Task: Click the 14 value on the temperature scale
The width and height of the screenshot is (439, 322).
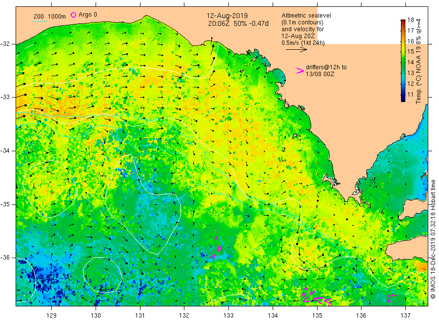Action: pyautogui.click(x=410, y=62)
